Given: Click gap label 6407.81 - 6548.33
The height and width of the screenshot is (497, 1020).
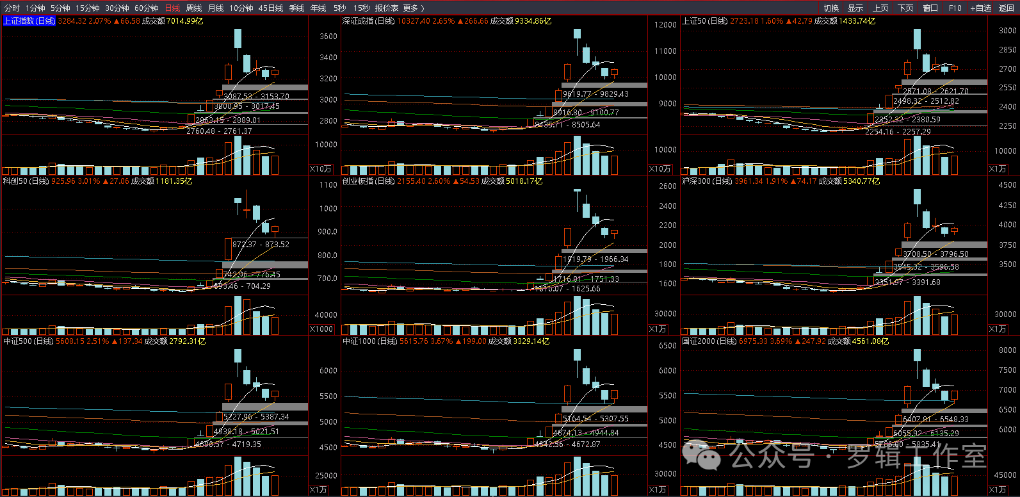Looking at the screenshot, I should [x=935, y=420].
